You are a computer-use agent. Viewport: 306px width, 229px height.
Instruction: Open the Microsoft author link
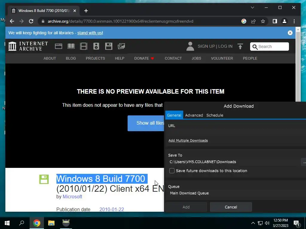point(72,197)
